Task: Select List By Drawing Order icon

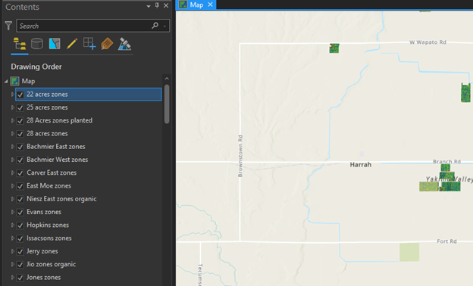Action: coord(20,44)
